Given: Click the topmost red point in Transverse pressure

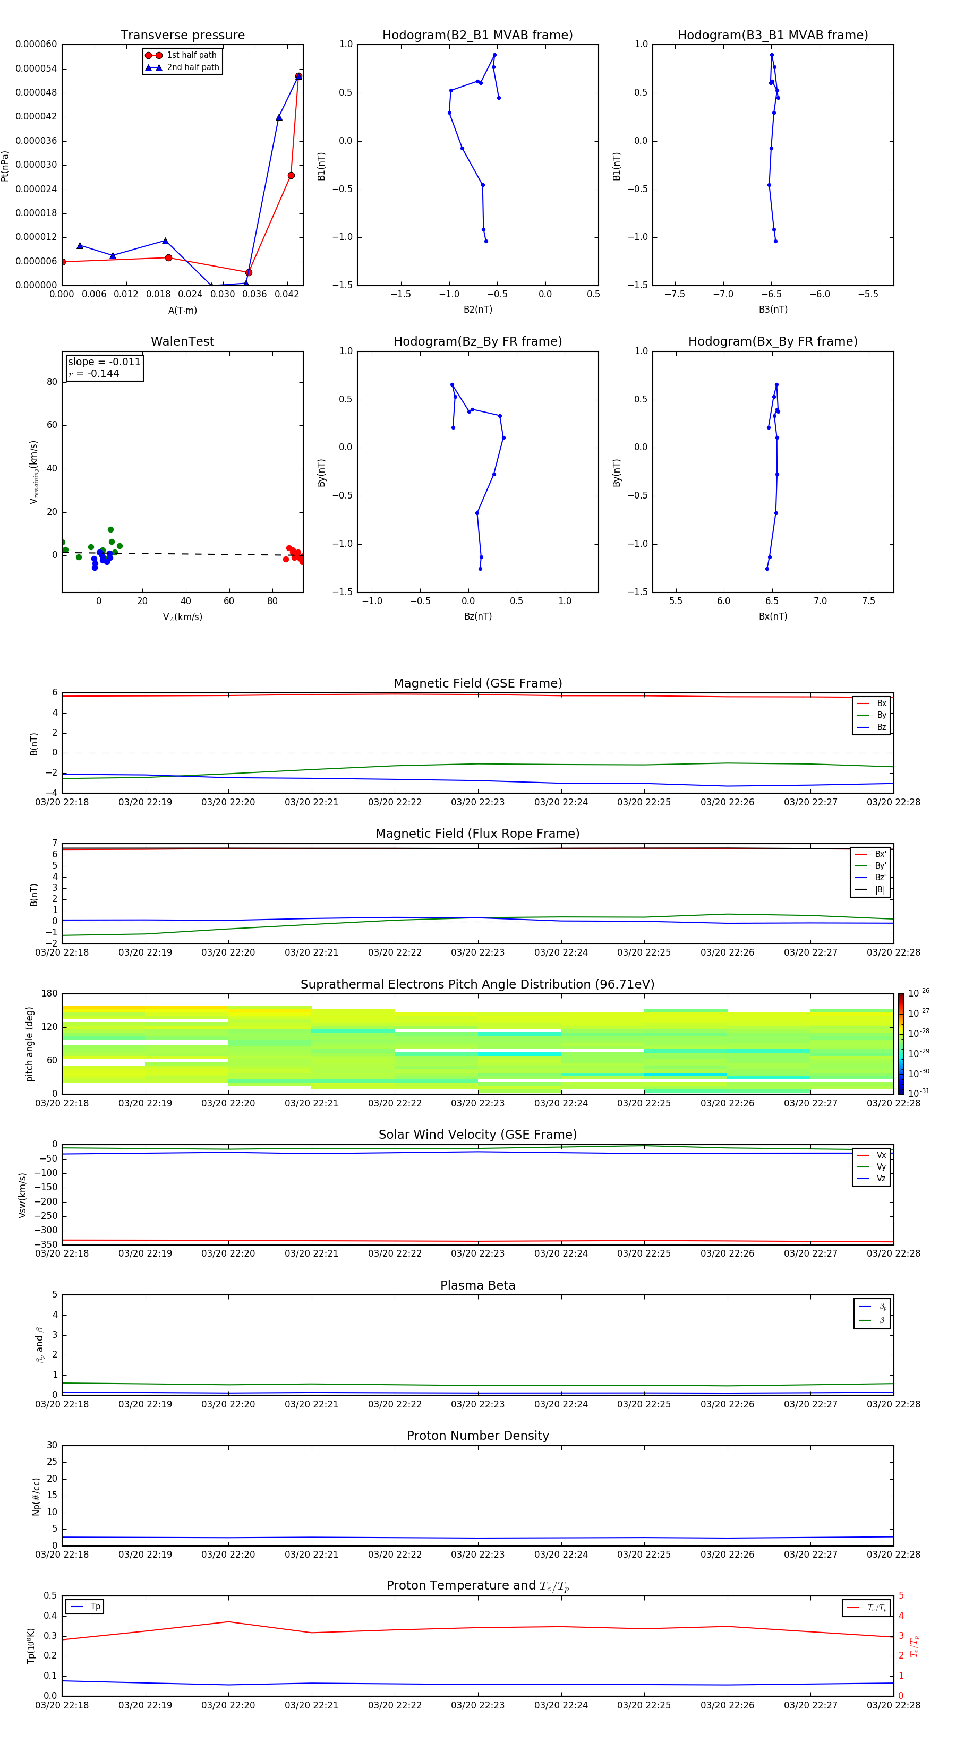Looking at the screenshot, I should [x=298, y=76].
